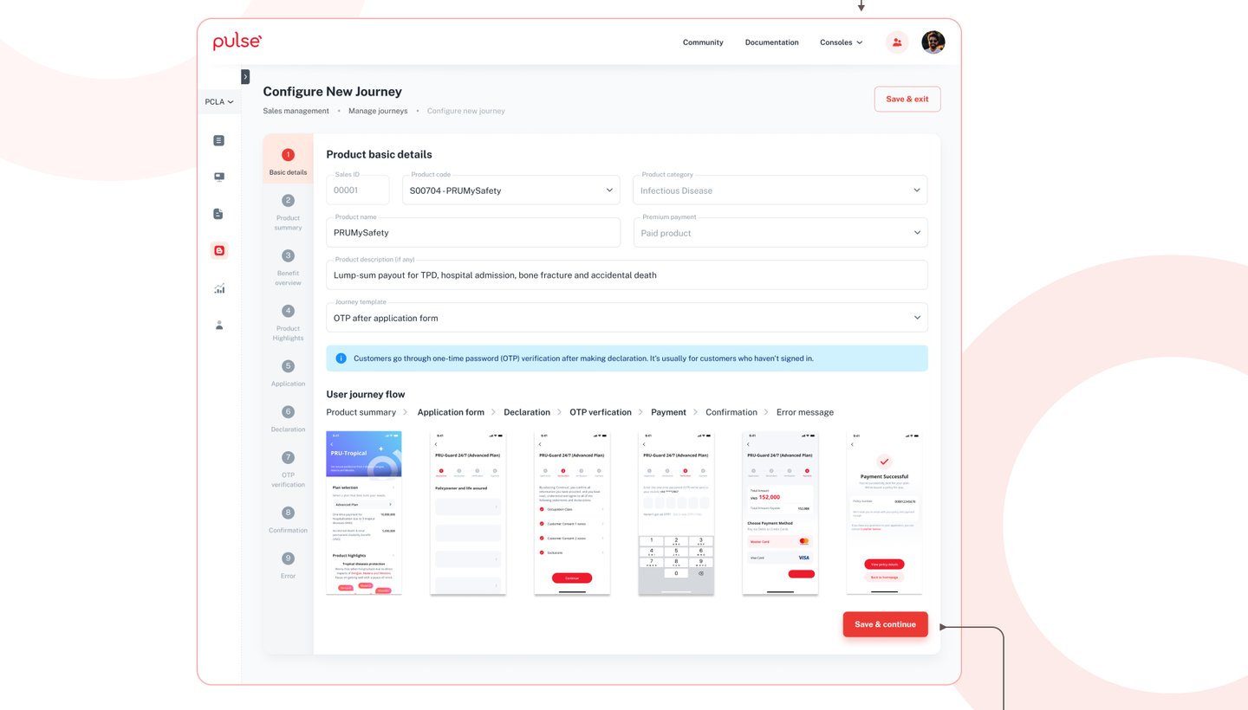Viewport: 1248px width, 710px height.
Task: Go to Community page
Action: click(x=703, y=42)
